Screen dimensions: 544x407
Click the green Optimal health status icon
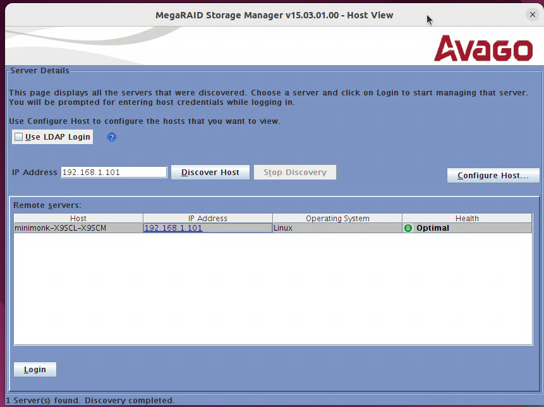pyautogui.click(x=408, y=228)
